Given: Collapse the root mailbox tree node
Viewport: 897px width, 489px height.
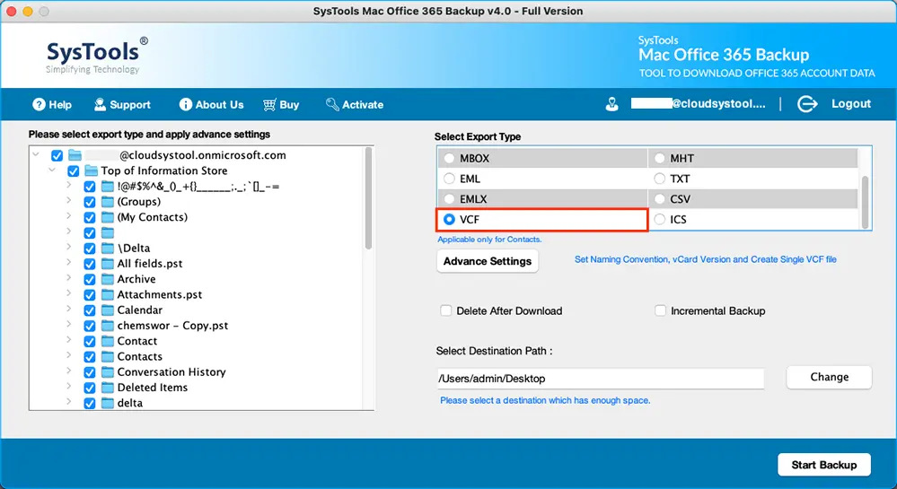Looking at the screenshot, I should [x=36, y=154].
